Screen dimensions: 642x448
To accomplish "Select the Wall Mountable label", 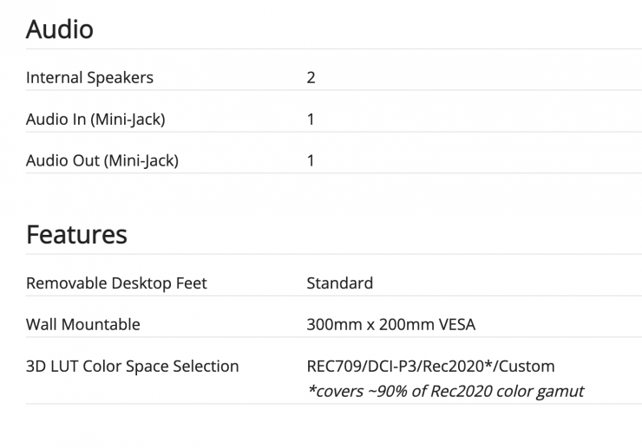I will tap(82, 325).
